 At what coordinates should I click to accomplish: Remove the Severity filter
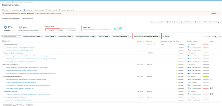pyautogui.click(x=56, y=36)
